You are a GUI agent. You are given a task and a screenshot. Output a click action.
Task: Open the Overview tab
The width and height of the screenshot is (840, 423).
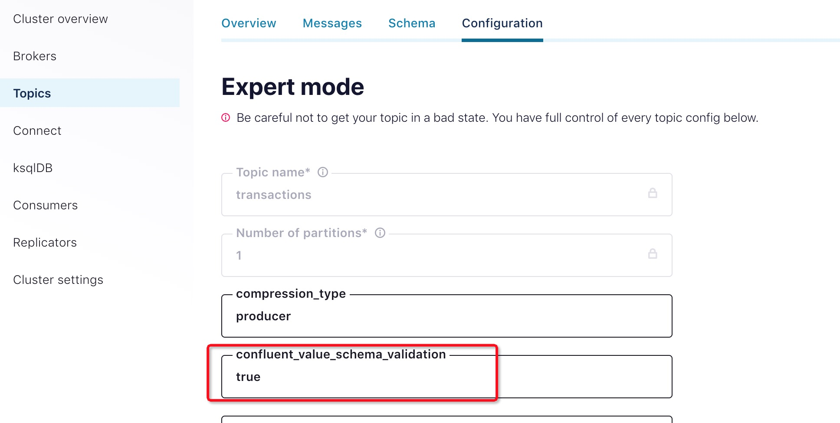point(249,23)
